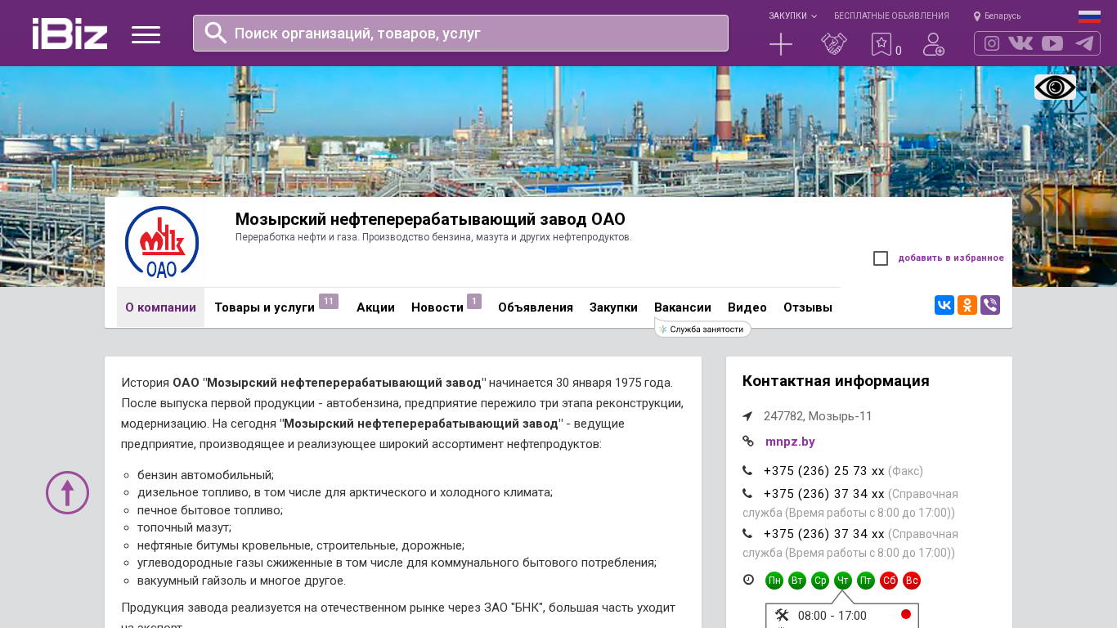Open the 'Отзывы' tab
This screenshot has height=628, width=1117.
tap(808, 307)
